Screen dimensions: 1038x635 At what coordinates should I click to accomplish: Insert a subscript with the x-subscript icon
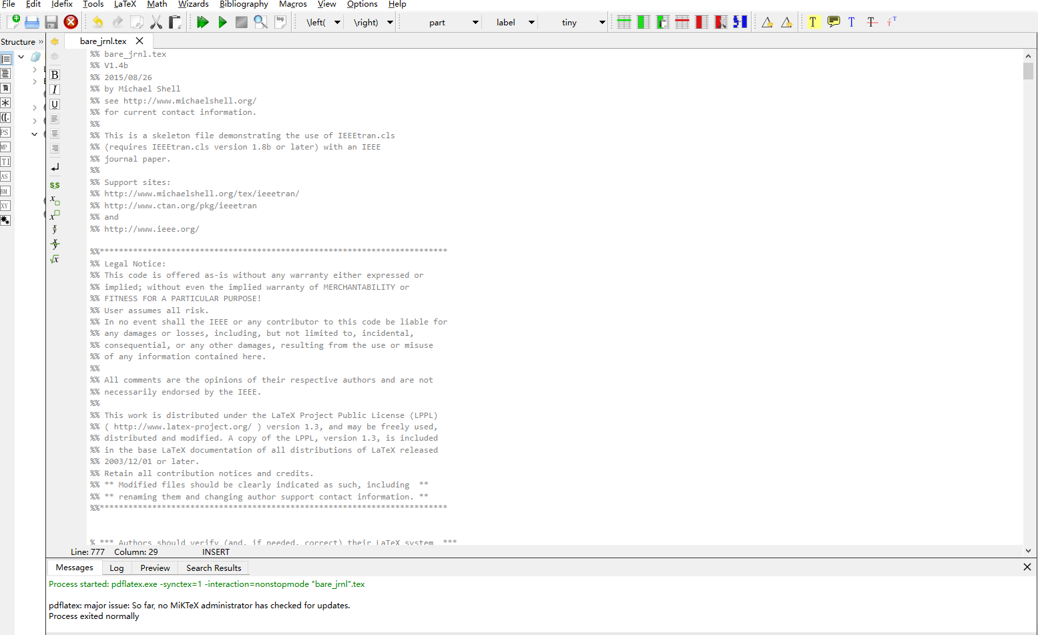tap(55, 200)
